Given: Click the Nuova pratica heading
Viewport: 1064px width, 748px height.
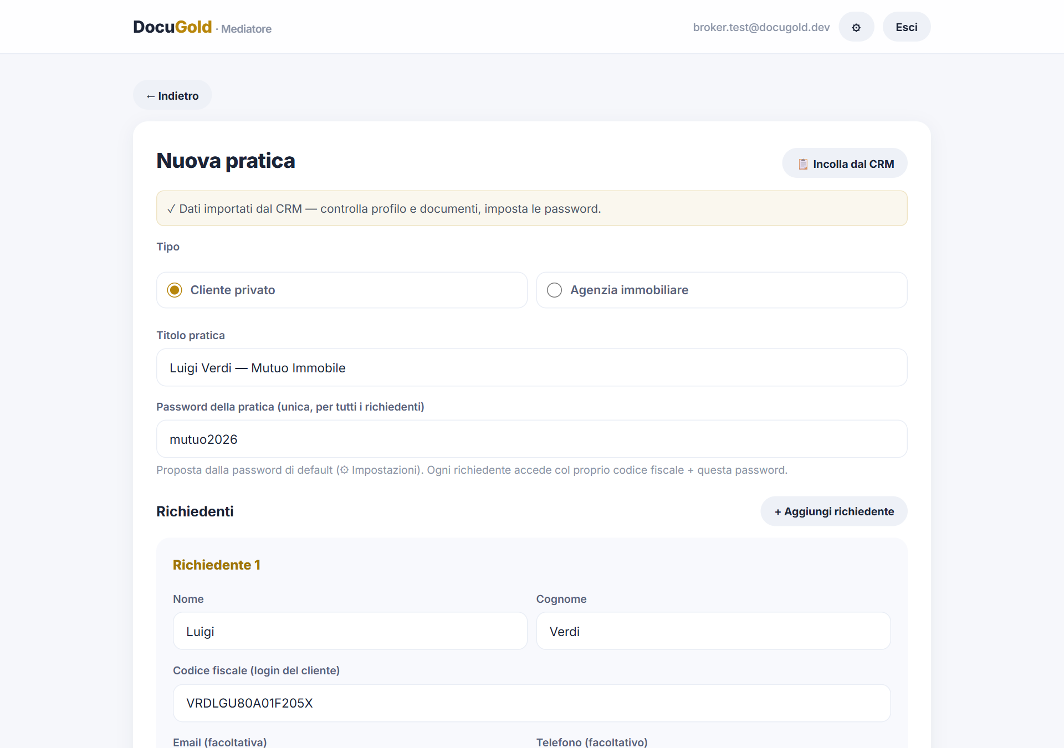Looking at the screenshot, I should point(226,161).
